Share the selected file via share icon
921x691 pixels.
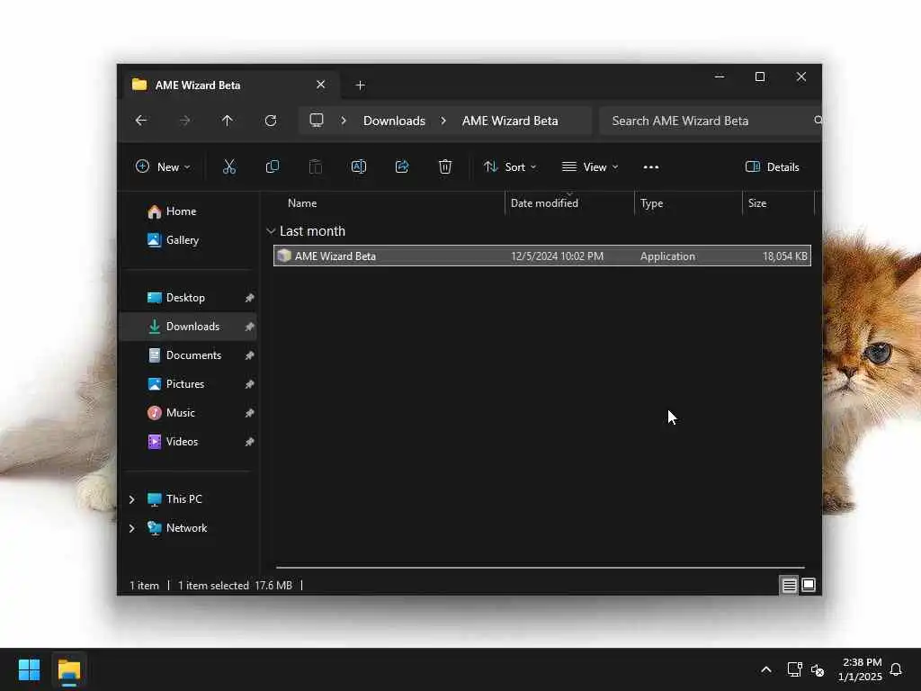pos(402,166)
